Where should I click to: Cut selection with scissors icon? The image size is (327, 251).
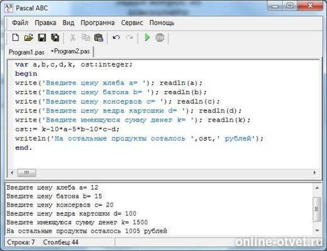pyautogui.click(x=72, y=38)
